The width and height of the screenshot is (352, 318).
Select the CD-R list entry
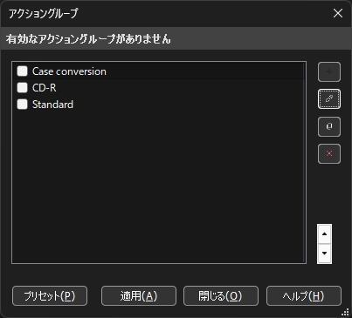[159, 88]
